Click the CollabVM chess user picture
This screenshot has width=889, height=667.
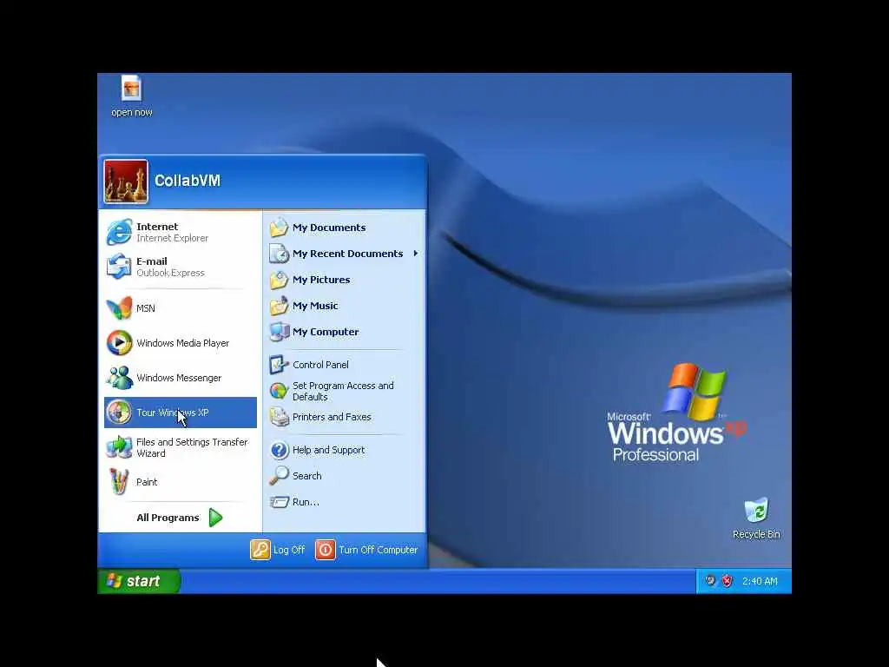(x=126, y=182)
